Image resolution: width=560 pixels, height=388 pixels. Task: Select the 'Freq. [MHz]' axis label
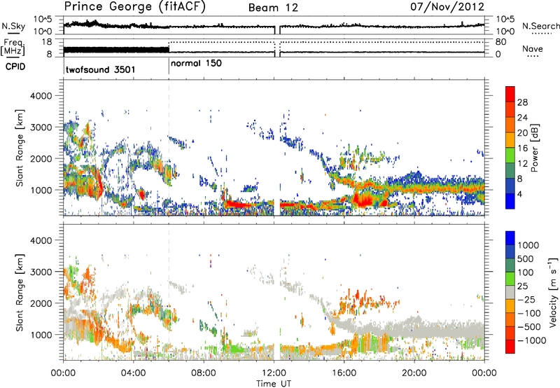click(x=13, y=47)
